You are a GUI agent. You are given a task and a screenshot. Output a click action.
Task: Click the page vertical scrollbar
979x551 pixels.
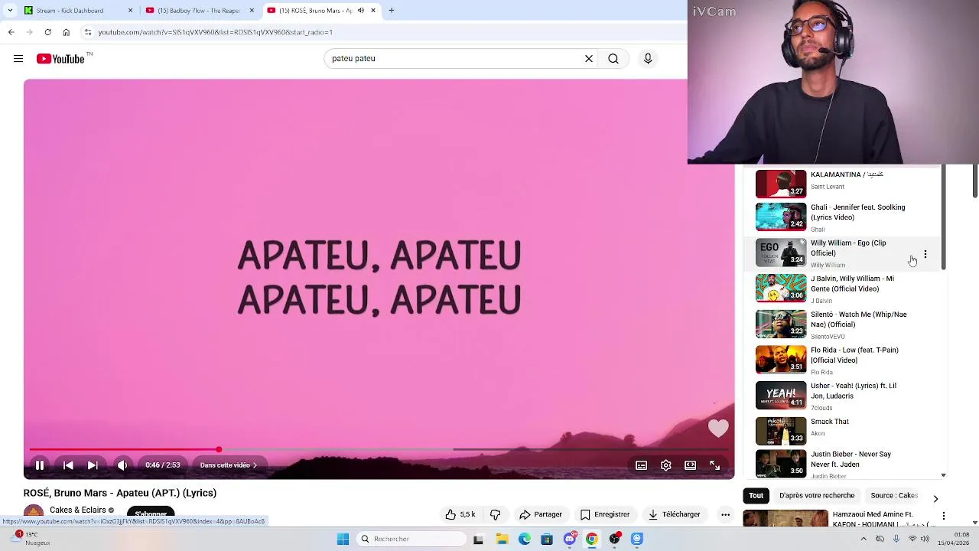(x=974, y=181)
